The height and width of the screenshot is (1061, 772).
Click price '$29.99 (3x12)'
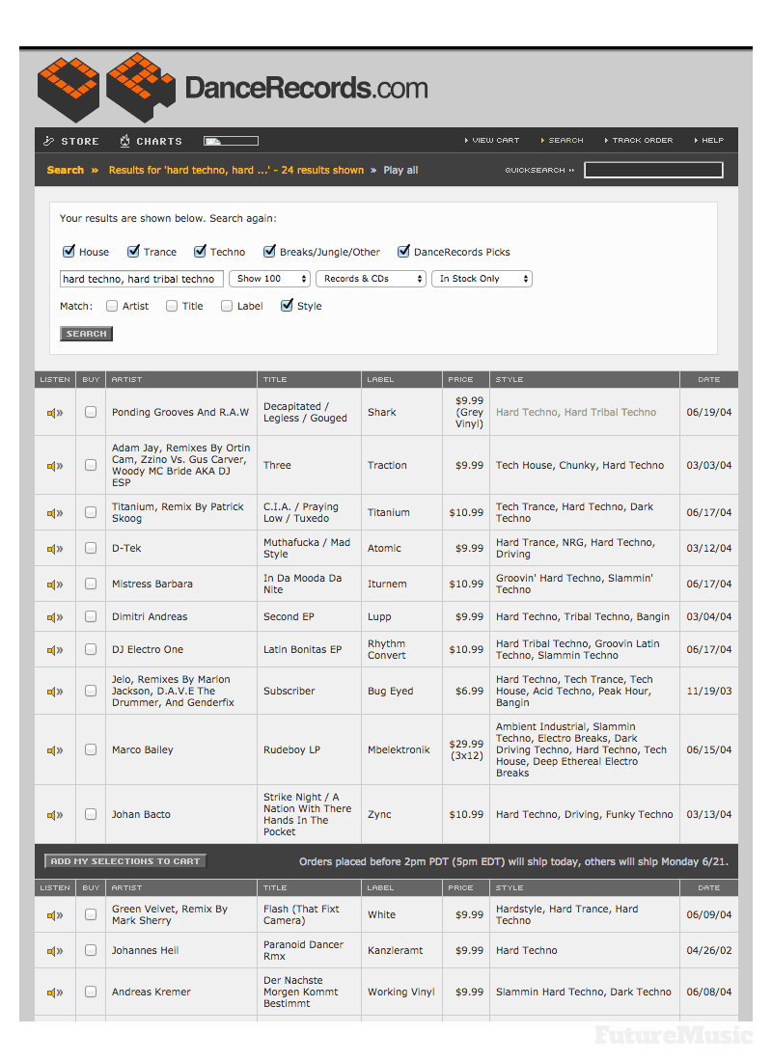click(467, 749)
